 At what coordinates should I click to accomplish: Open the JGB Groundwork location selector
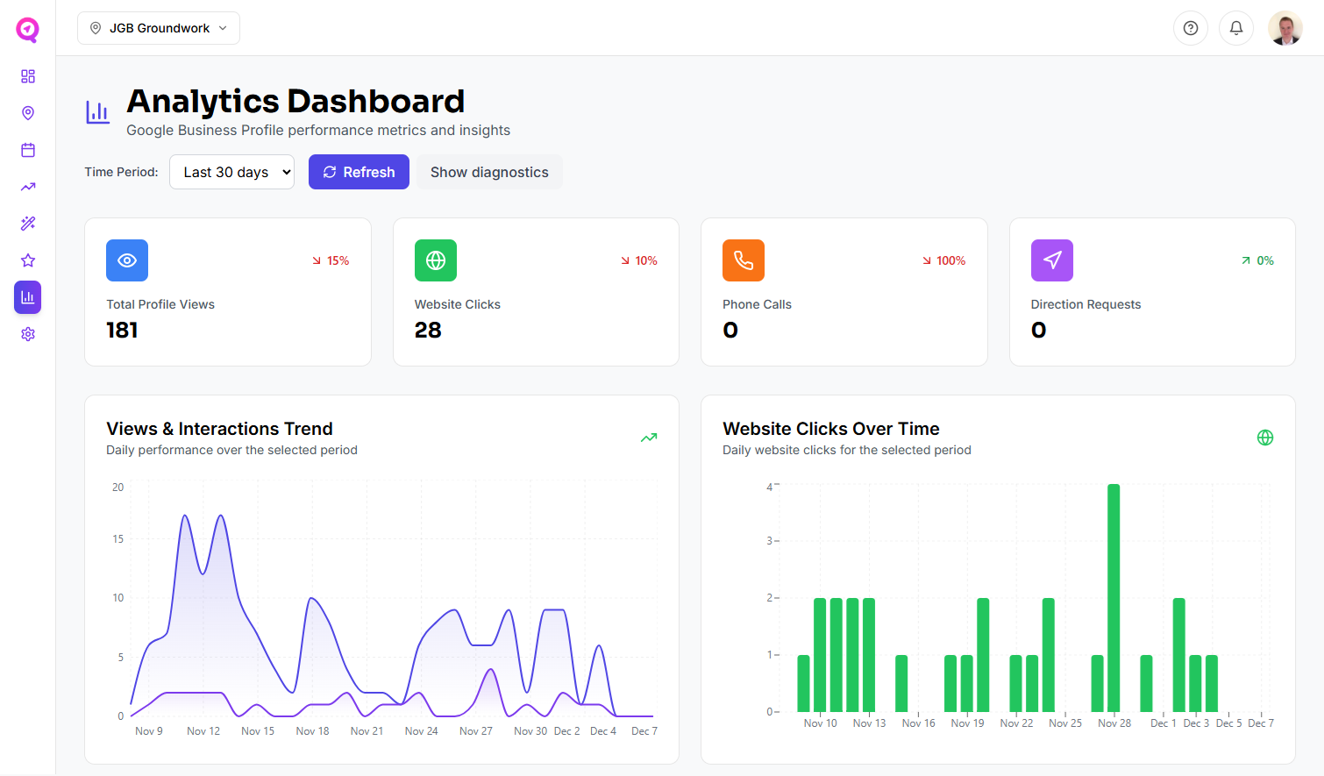coord(158,27)
